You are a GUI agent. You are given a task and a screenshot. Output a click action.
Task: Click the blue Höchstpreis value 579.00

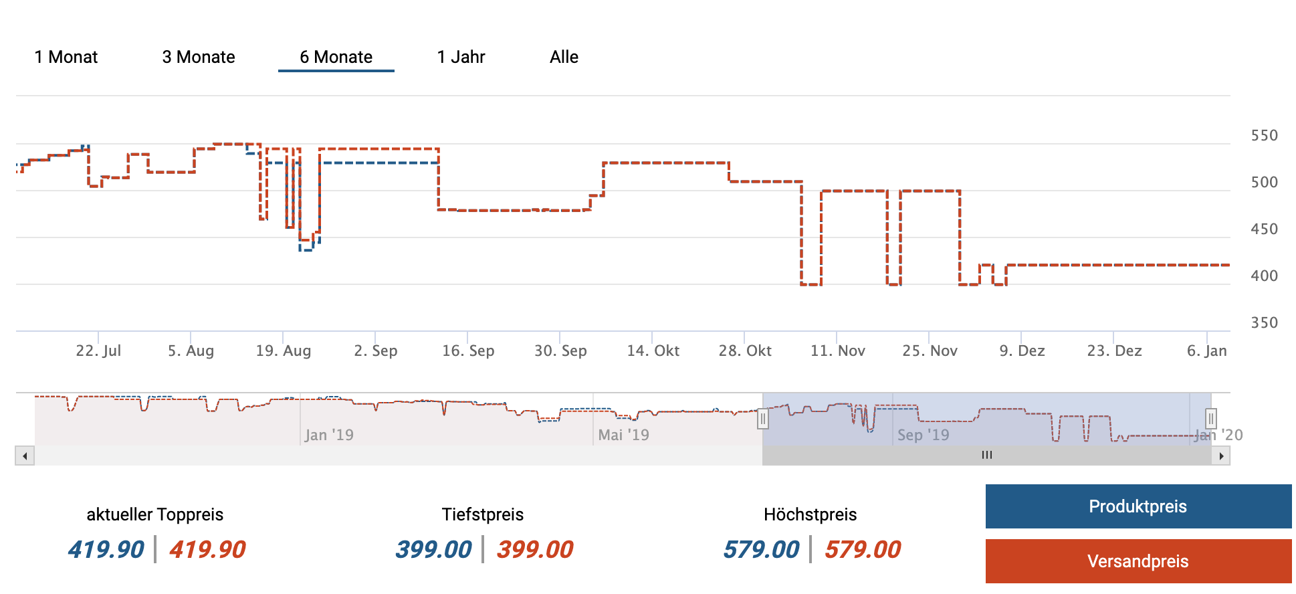pyautogui.click(x=761, y=550)
